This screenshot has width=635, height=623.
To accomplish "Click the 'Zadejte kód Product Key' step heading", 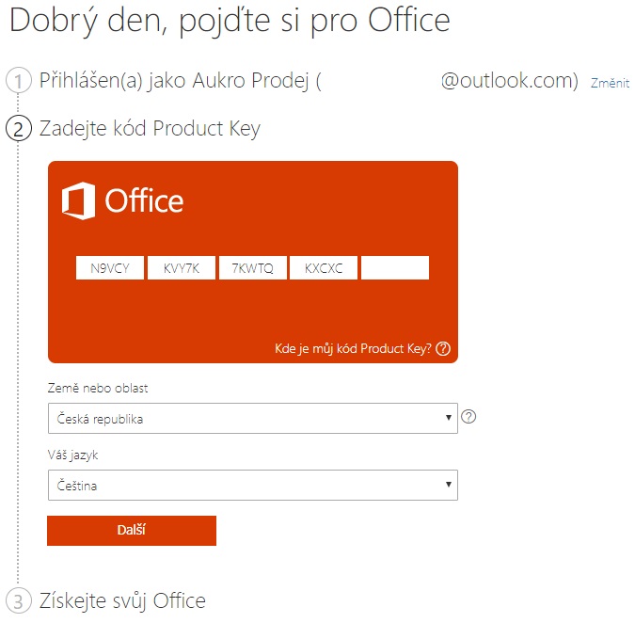I will click(x=150, y=129).
